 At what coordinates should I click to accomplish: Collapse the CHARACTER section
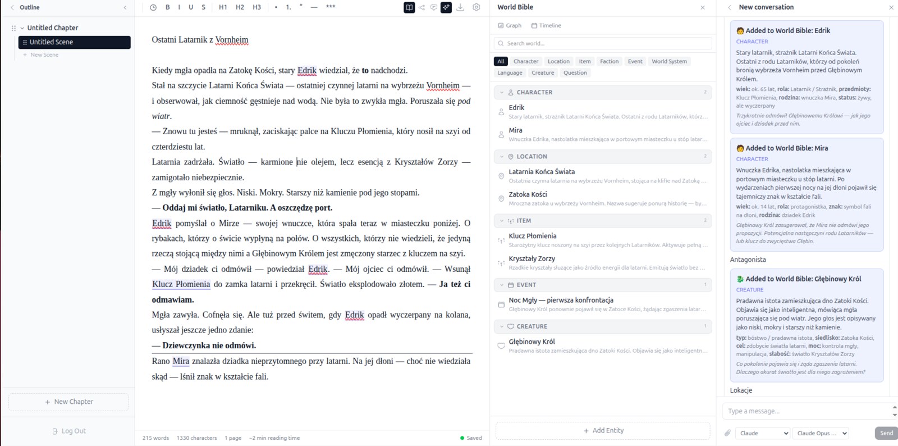[x=501, y=92]
